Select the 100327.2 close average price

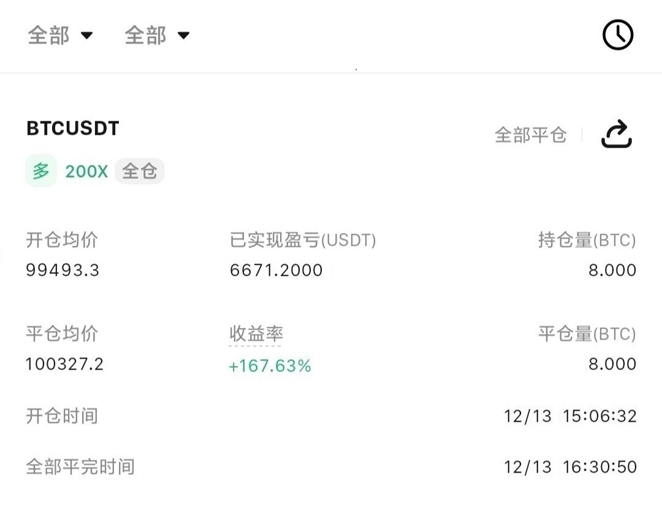(x=64, y=364)
